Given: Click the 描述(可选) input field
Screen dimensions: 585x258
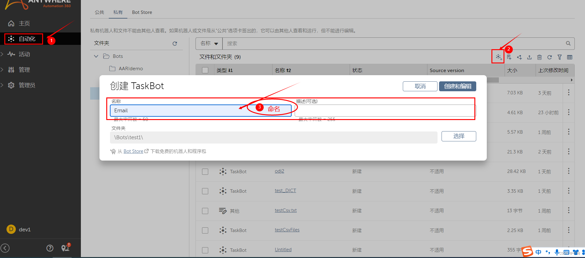Looking at the screenshot, I should point(385,110).
